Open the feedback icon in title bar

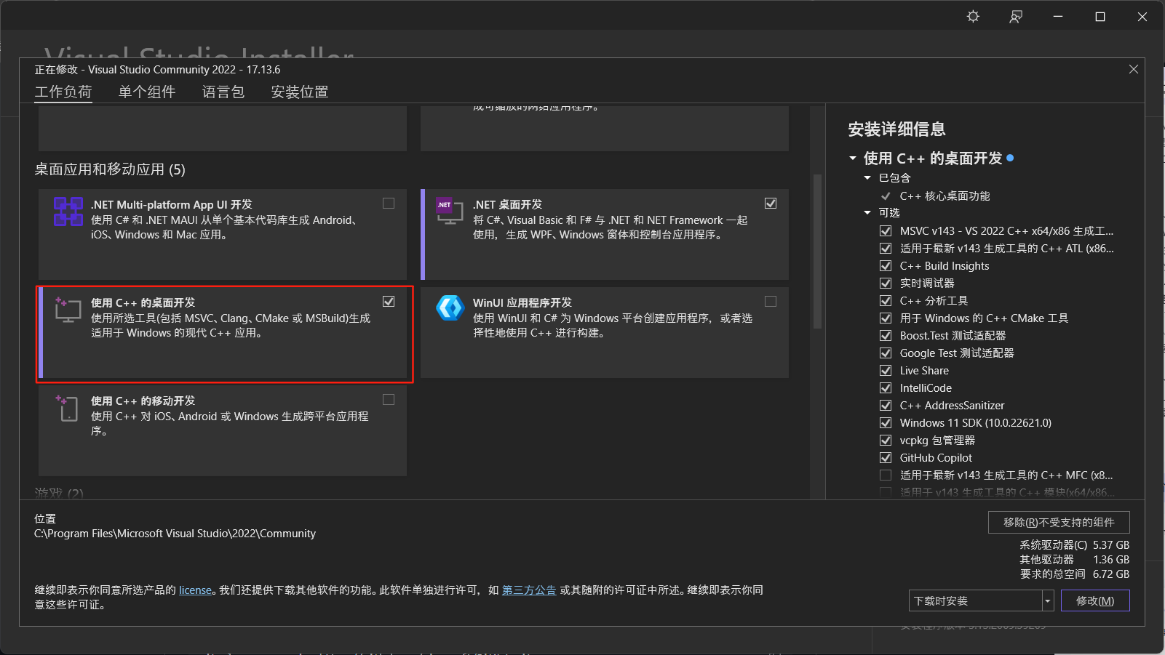pyautogui.click(x=1016, y=17)
